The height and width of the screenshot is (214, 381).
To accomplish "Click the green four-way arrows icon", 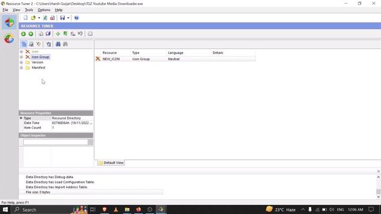I will 58,34.
